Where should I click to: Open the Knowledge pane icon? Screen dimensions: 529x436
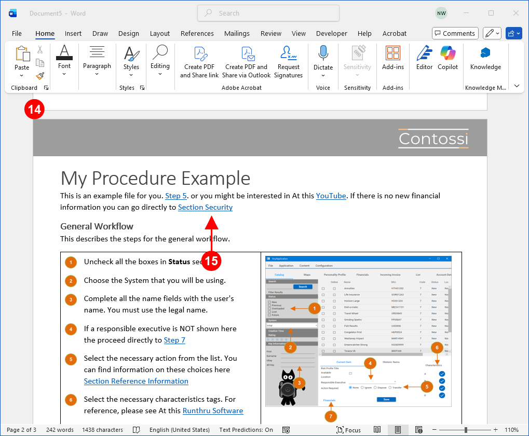(485, 53)
